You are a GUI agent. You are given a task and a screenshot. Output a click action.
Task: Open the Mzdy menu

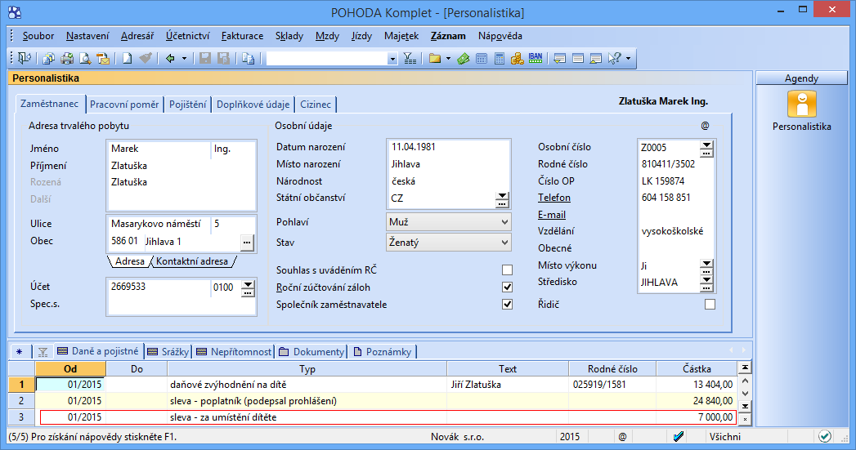327,36
